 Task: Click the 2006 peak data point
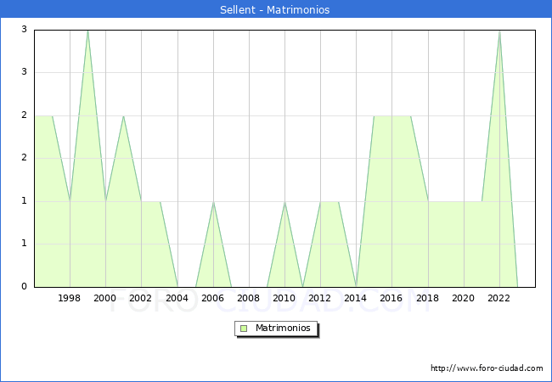point(213,202)
